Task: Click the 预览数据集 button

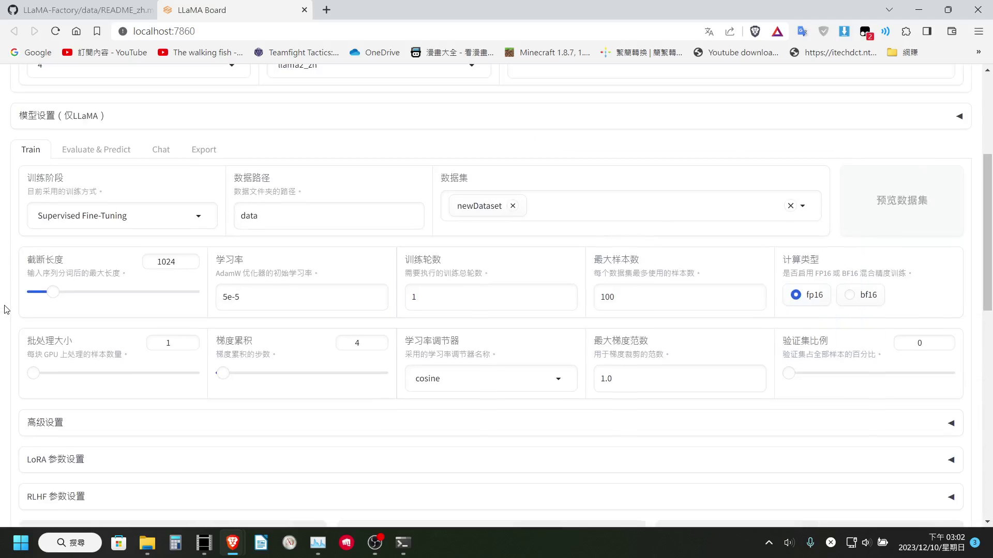Action: [x=901, y=199]
